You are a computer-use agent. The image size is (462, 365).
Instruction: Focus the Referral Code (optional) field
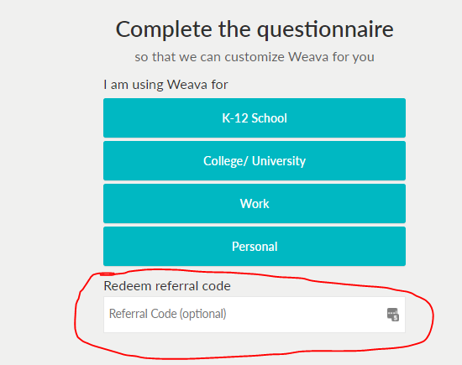255,315
